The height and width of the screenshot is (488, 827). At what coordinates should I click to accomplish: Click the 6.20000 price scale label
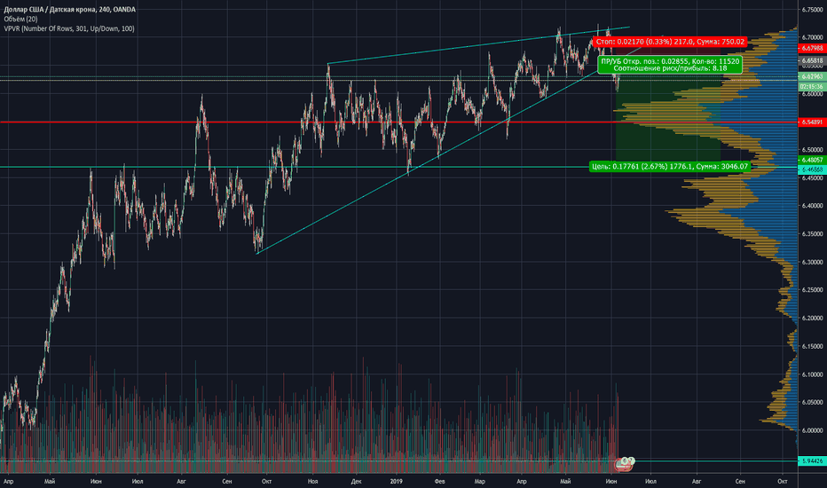tap(812, 319)
